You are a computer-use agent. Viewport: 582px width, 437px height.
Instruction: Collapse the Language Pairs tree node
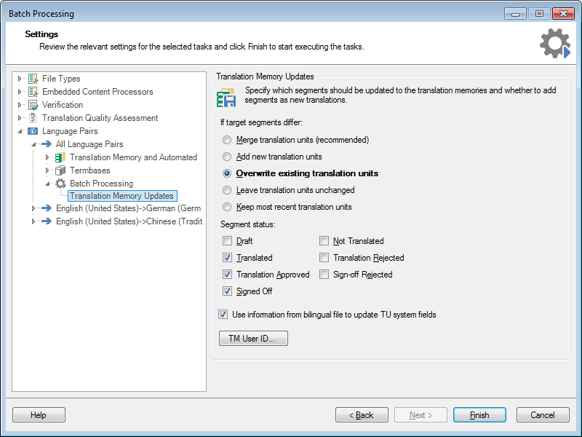pos(20,131)
